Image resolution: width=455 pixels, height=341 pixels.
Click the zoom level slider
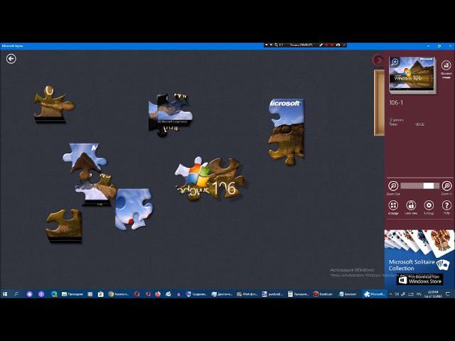click(419, 186)
